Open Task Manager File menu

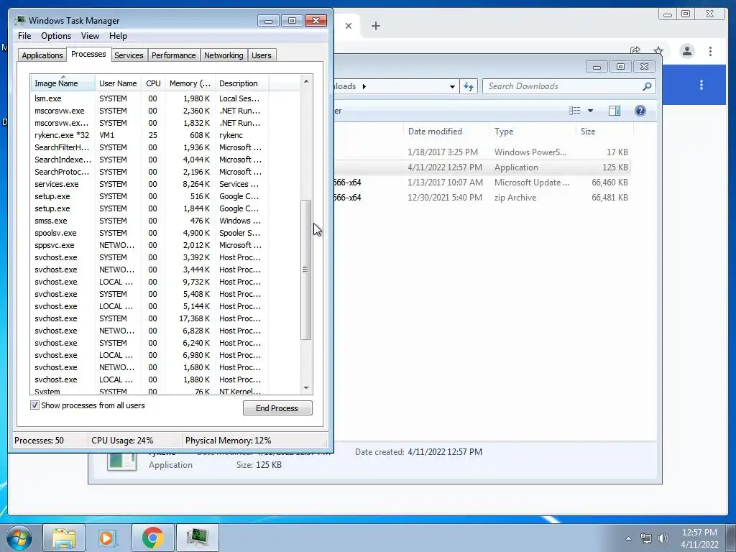point(24,36)
